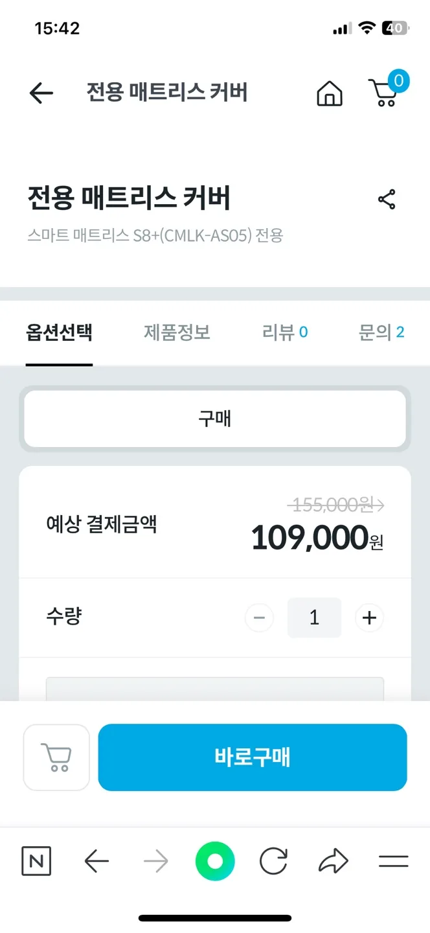
Task: Reload the page with refresh icon
Action: [273, 861]
